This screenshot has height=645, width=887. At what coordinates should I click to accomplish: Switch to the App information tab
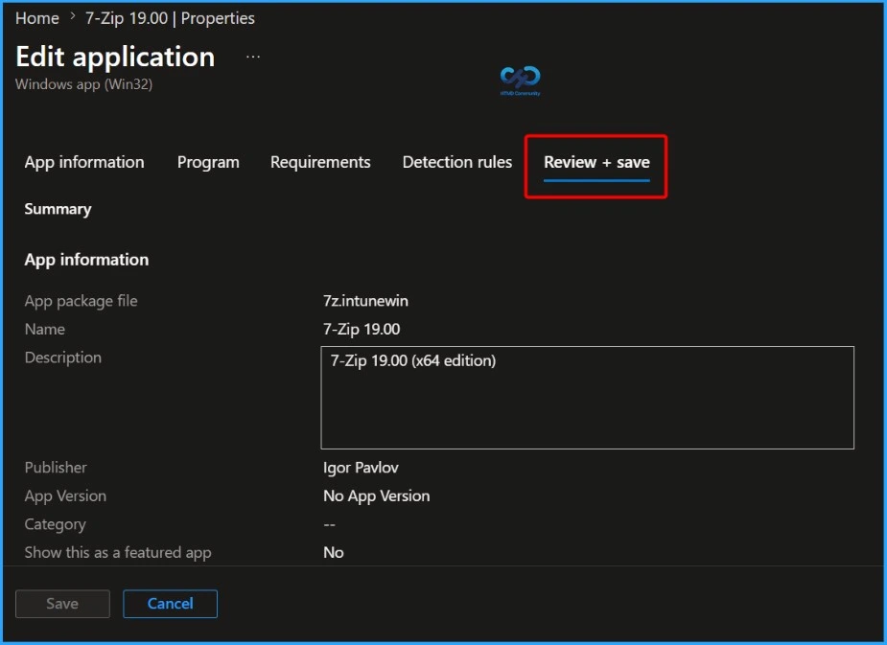pos(84,162)
